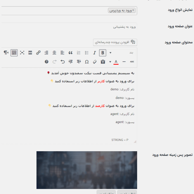The image size is (194, 194).
Task: Insert Read More tag
Action: pyautogui.click(x=30, y=53)
